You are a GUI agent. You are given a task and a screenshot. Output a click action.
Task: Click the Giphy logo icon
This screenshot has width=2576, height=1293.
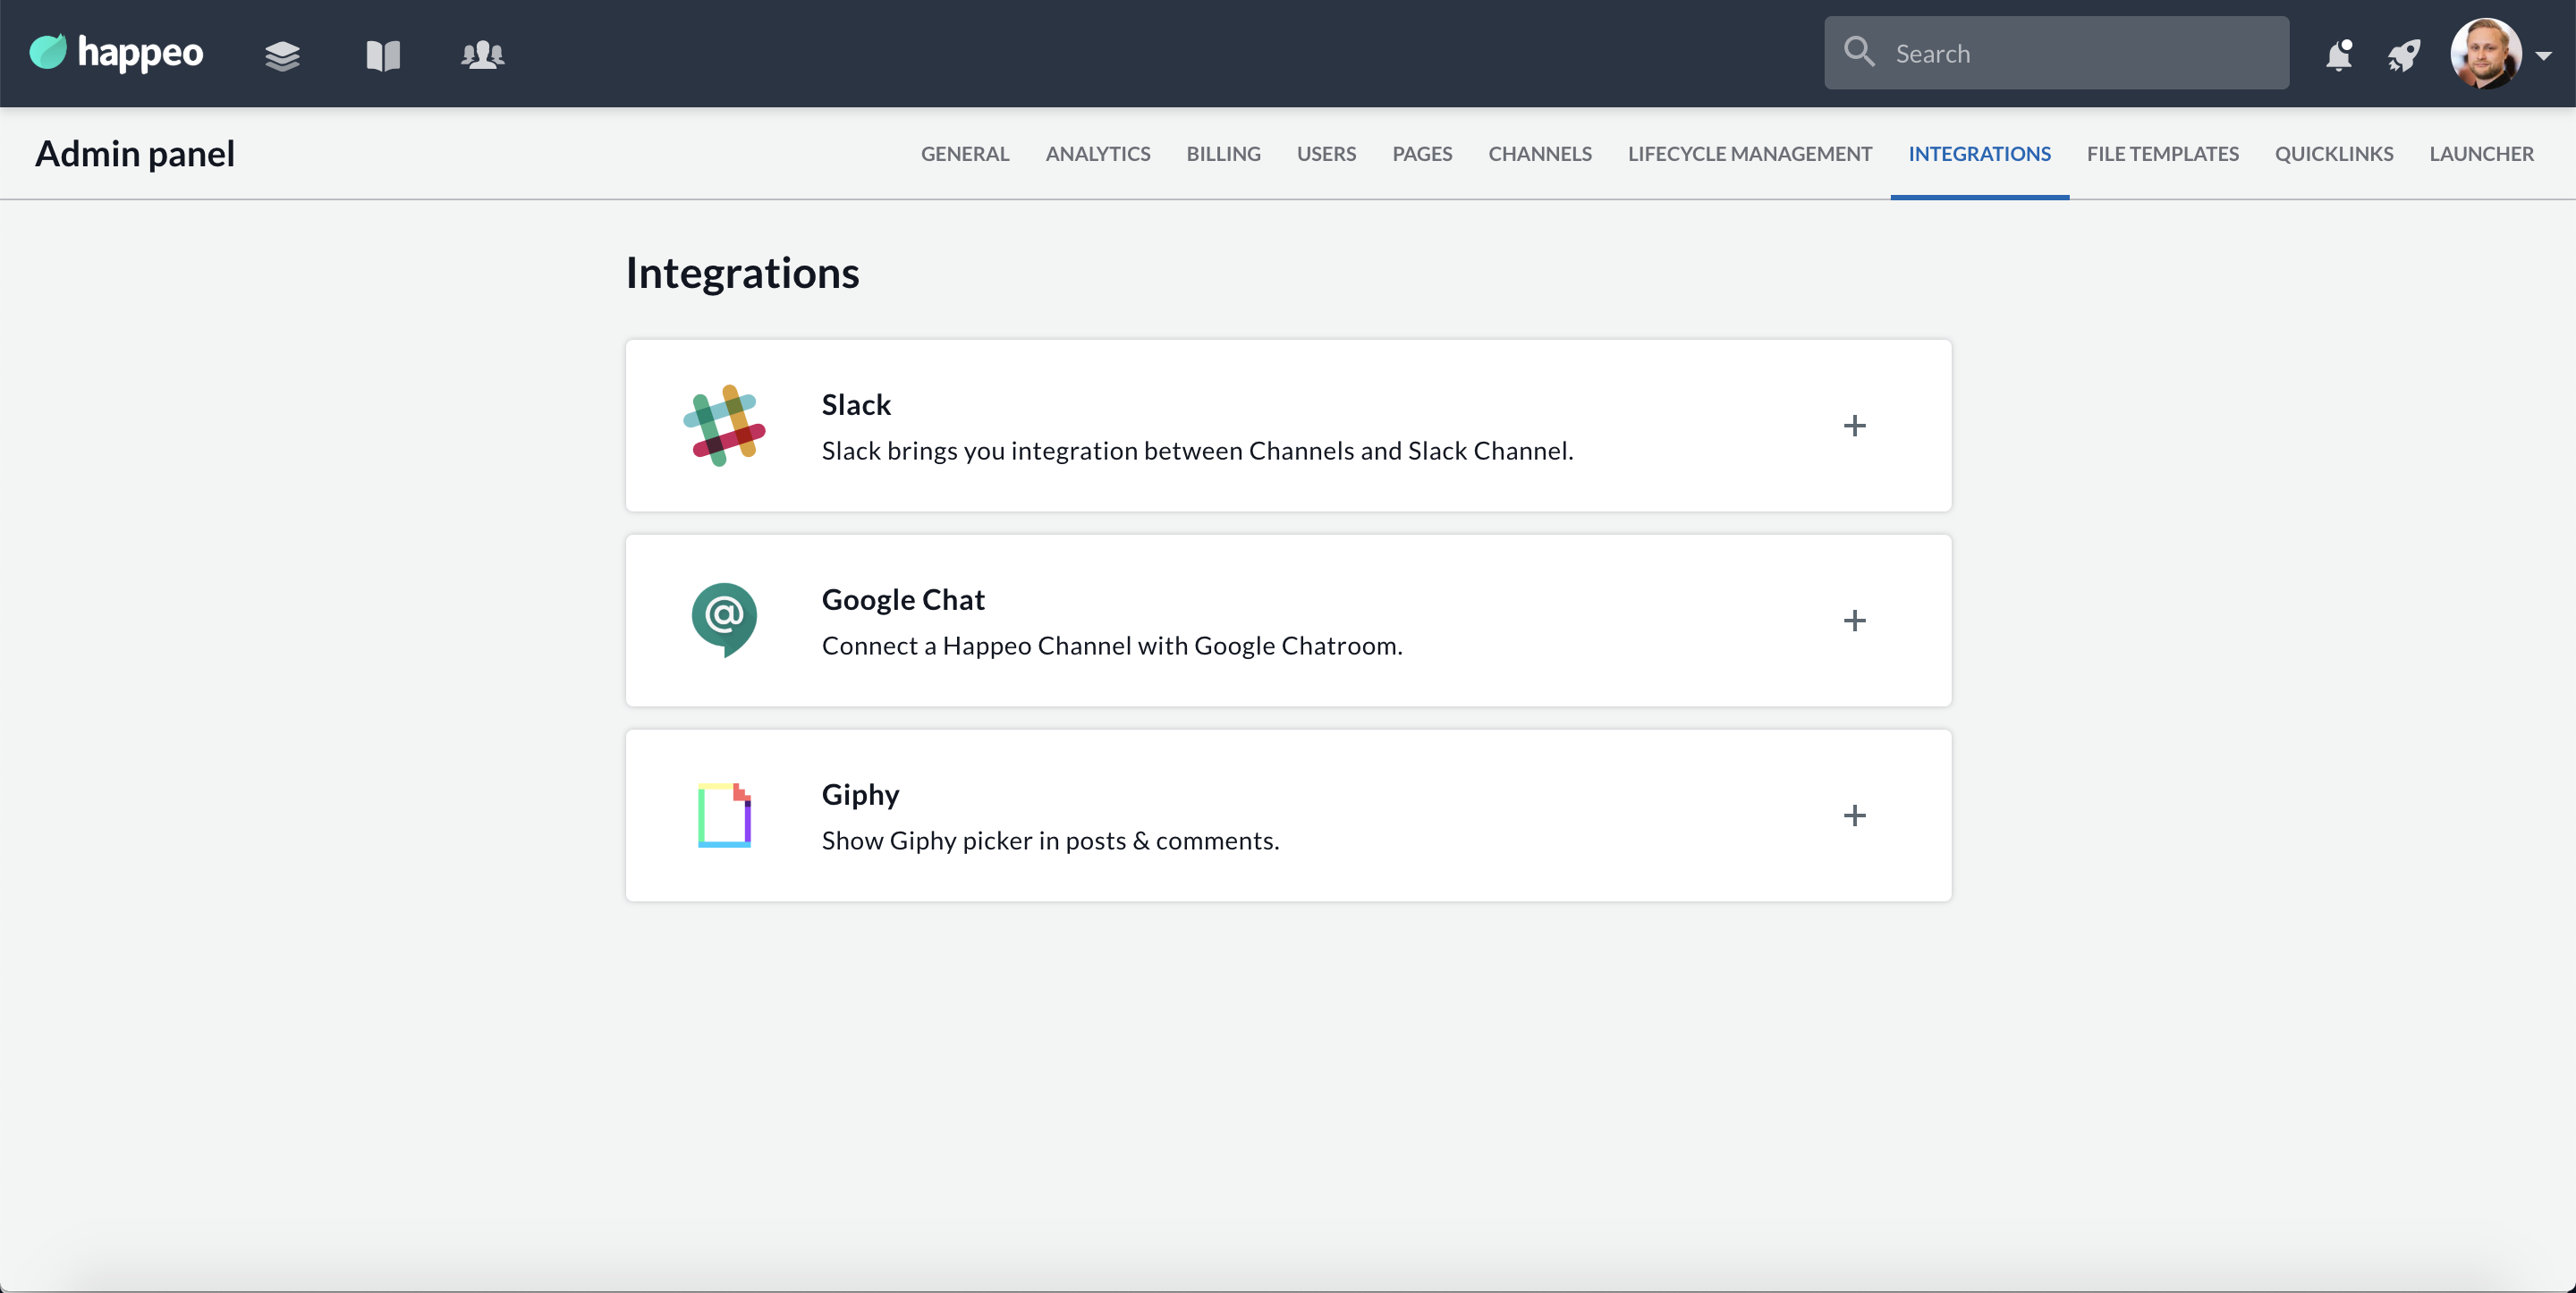[x=724, y=815]
